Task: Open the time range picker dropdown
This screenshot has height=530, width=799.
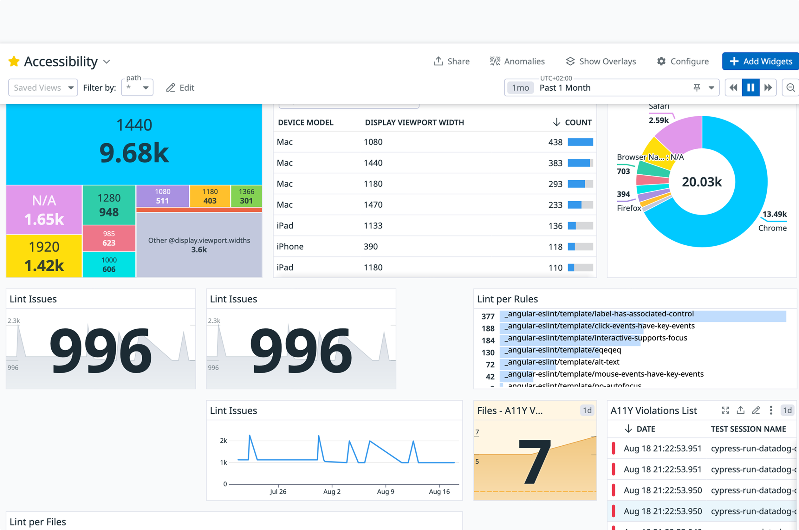Action: pos(711,87)
